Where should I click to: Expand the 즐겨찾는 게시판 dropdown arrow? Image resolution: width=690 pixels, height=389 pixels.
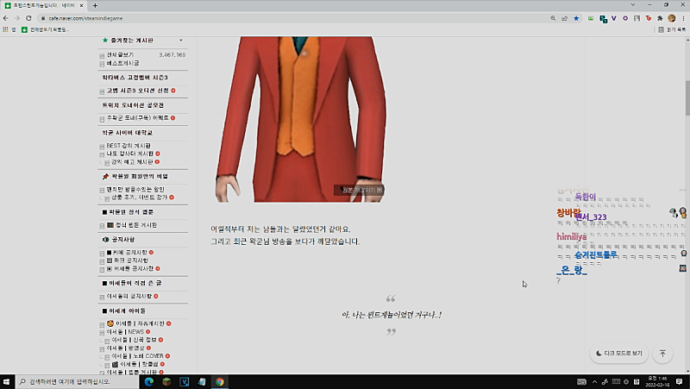point(180,41)
